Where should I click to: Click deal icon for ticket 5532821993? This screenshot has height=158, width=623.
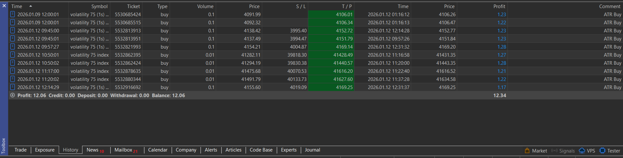[x=13, y=47]
